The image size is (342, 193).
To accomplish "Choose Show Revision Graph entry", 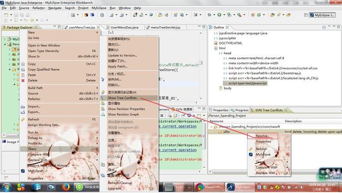I will [x=129, y=114].
